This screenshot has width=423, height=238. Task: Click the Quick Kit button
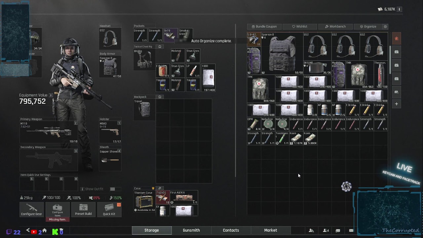coord(109,210)
